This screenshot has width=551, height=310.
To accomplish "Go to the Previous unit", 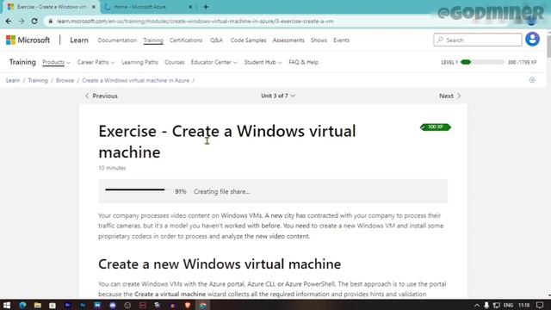I will point(102,96).
